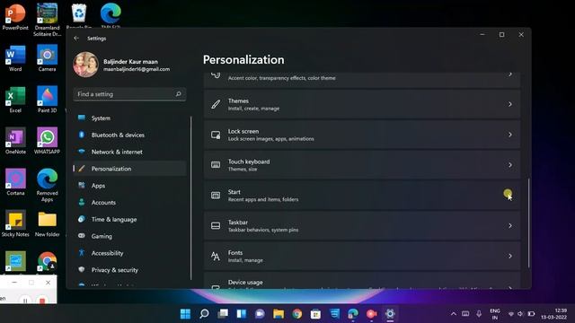This screenshot has width=575, height=323.
Task: Open the Windows Start button on taskbar
Action: point(186,314)
